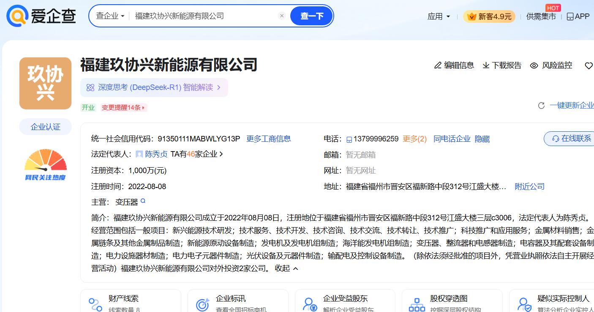The image size is (594, 312).
Task: Click the Aiqicha logo icon
Action: 17,16
